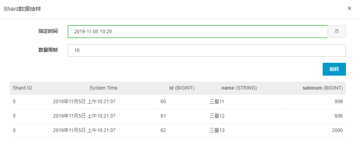Click the Shard数据抽样 dialog title

coord(22,9)
